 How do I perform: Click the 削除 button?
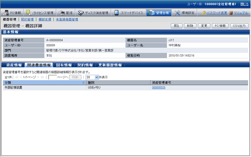[x=190, y=26]
